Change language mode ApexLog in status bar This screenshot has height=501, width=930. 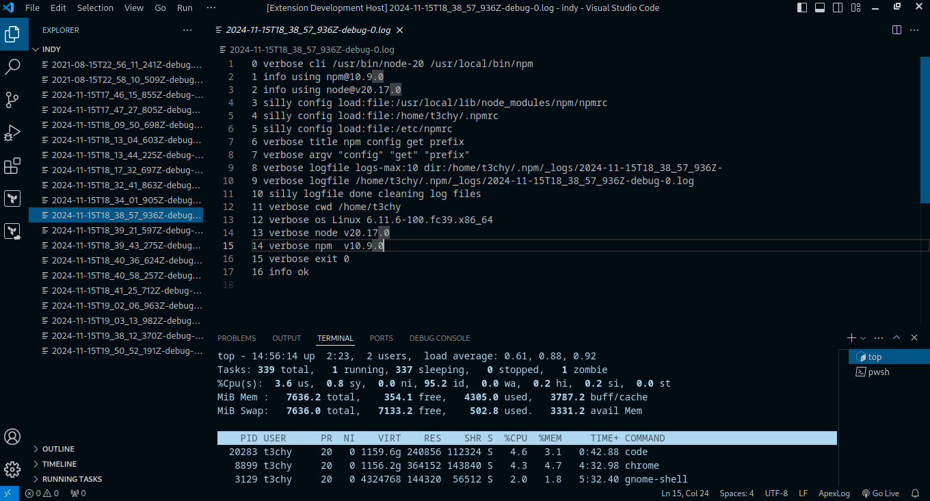834,493
